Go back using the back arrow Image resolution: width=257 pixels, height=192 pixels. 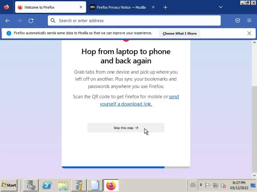pos(7,21)
